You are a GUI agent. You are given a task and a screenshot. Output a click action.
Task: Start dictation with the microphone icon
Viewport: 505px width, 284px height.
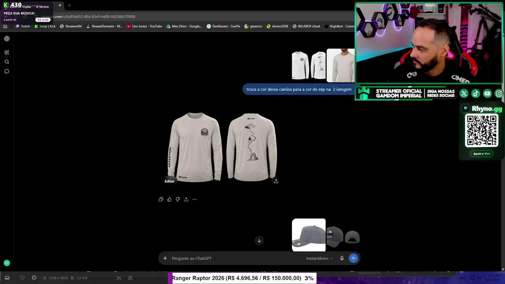(342, 258)
